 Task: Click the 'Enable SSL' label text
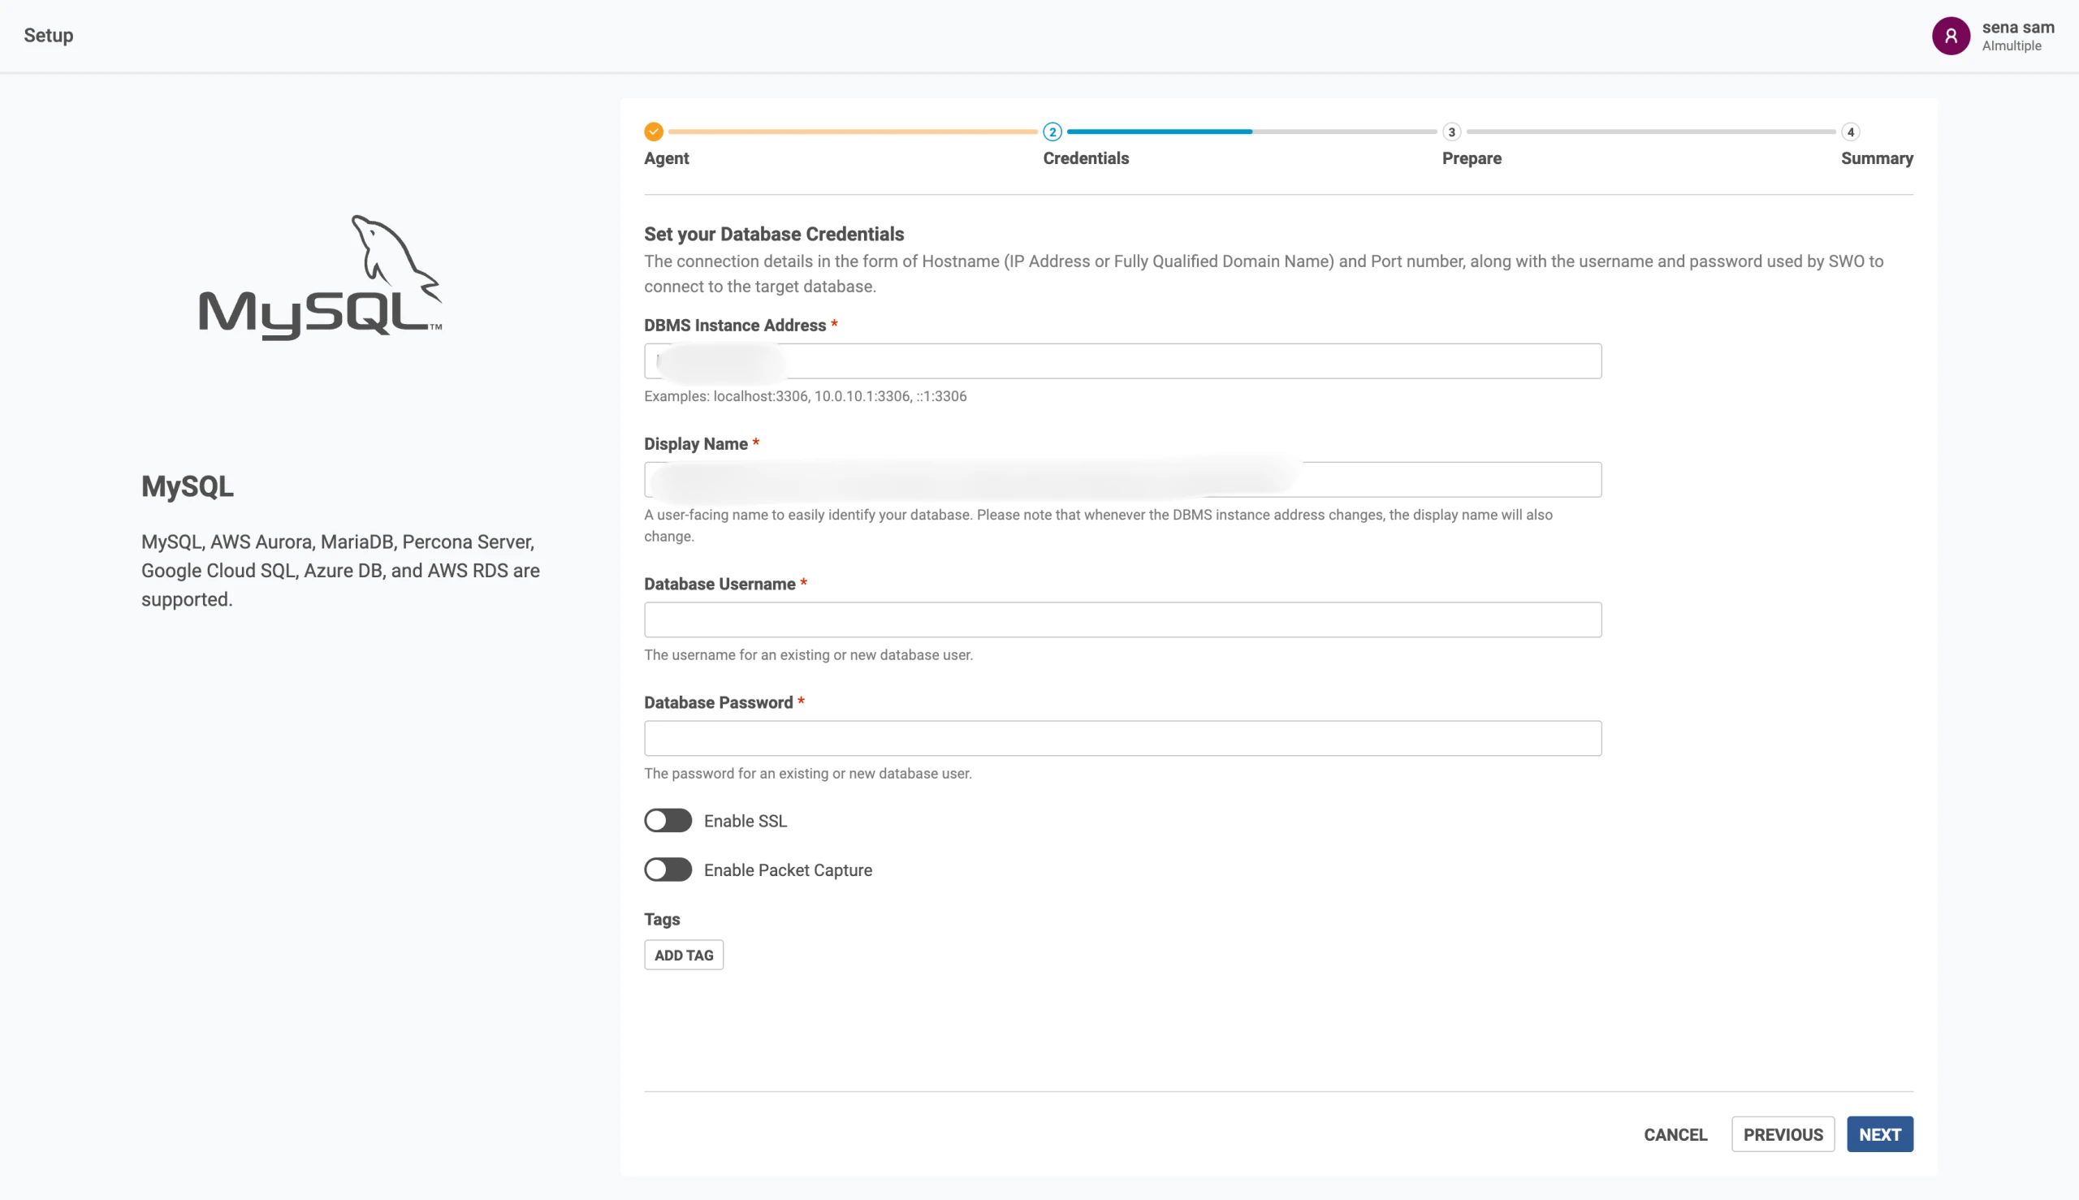746,821
